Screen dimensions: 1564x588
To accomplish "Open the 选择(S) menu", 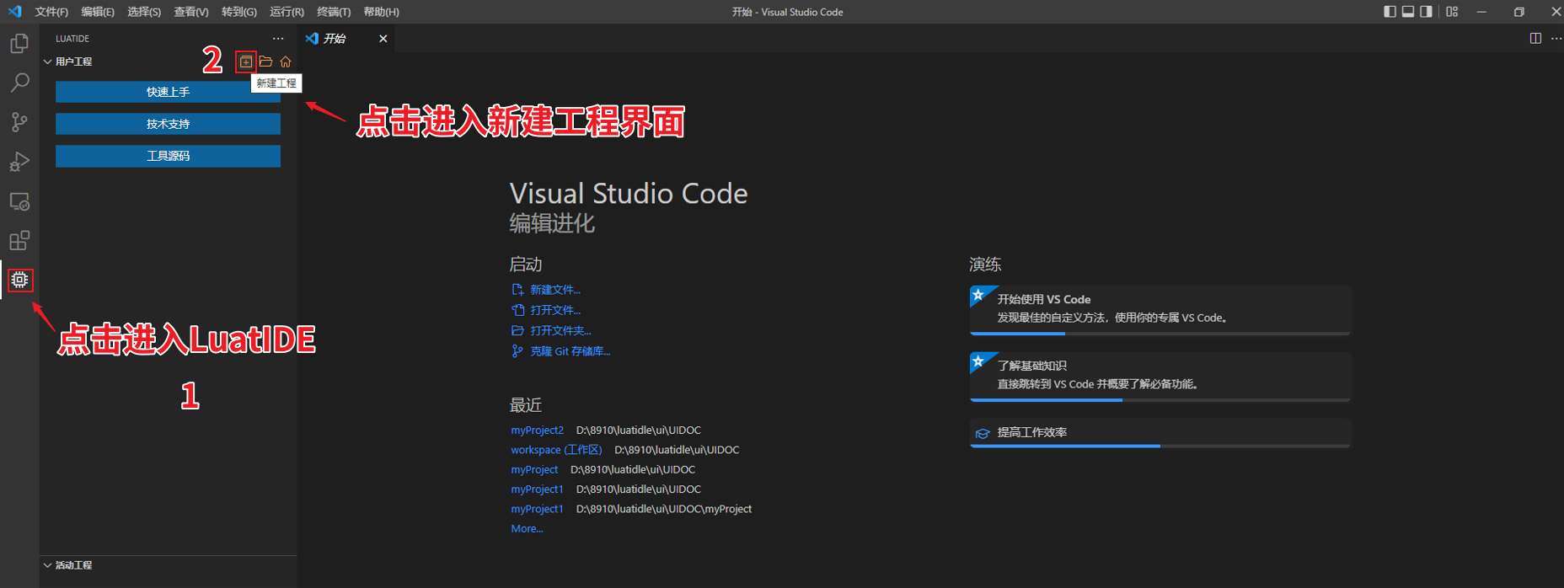I will (x=144, y=12).
